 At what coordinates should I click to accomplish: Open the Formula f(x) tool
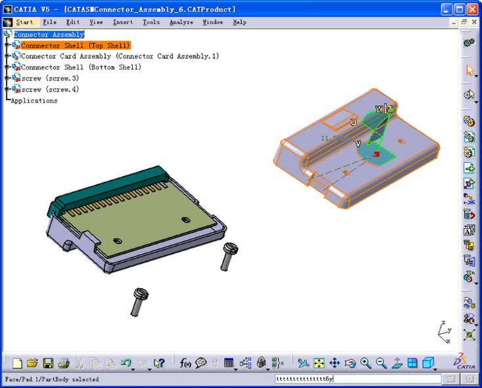pyautogui.click(x=185, y=363)
